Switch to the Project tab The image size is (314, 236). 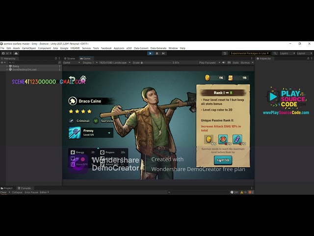click(x=6, y=188)
